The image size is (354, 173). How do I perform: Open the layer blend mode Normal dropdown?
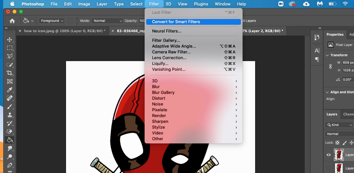point(339,134)
